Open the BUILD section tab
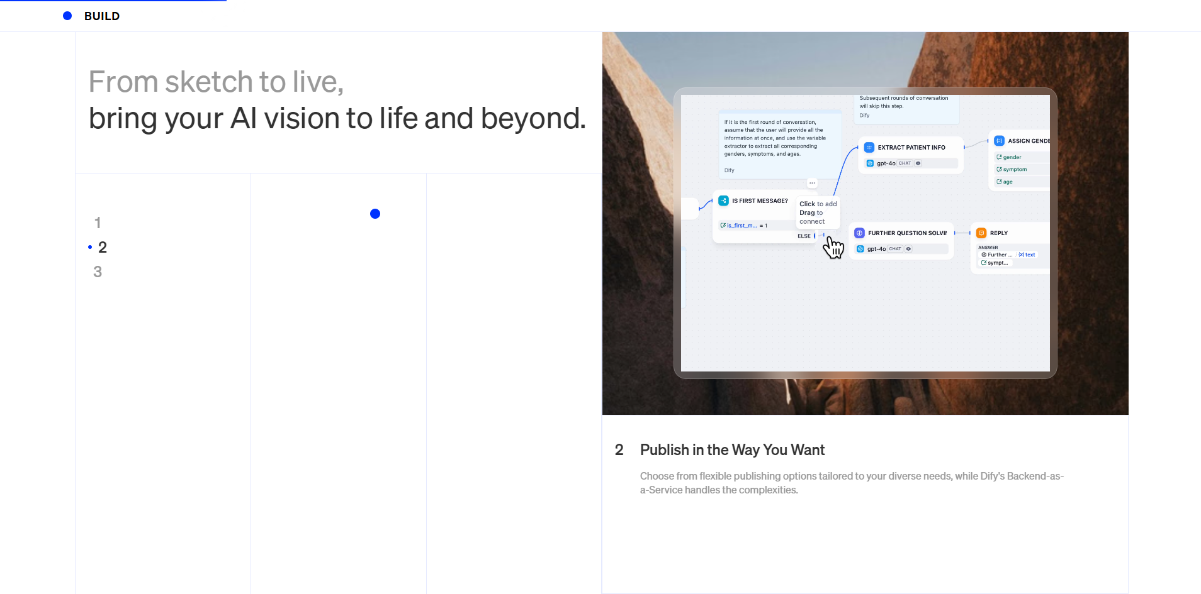 pyautogui.click(x=101, y=16)
